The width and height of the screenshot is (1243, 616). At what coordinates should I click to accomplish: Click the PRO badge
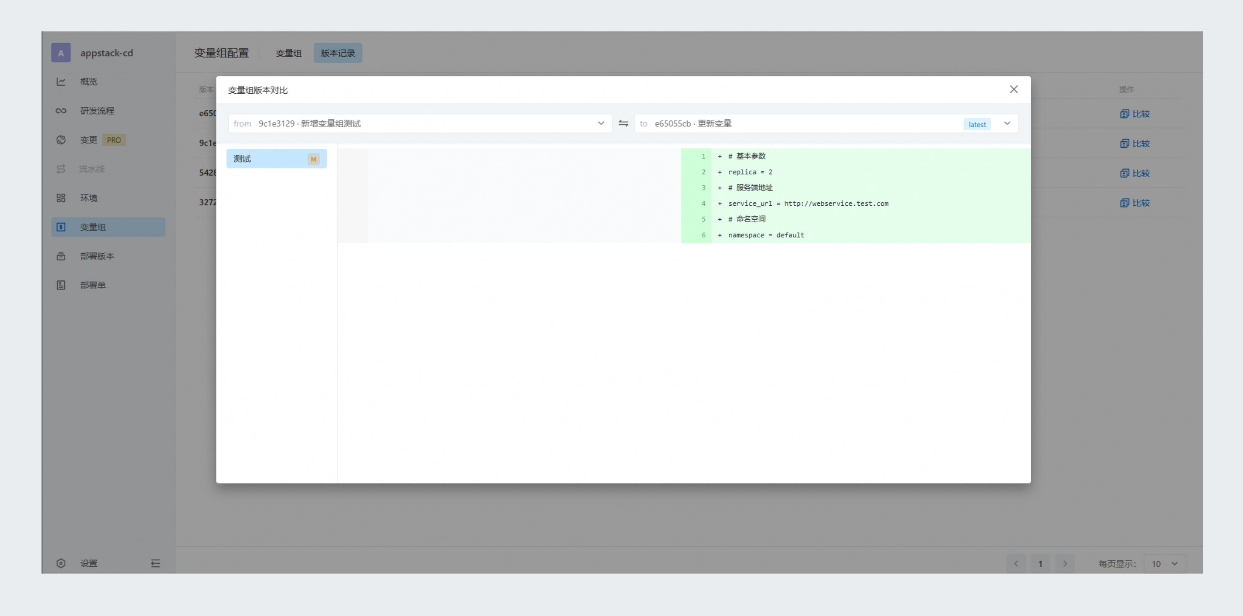[114, 140]
